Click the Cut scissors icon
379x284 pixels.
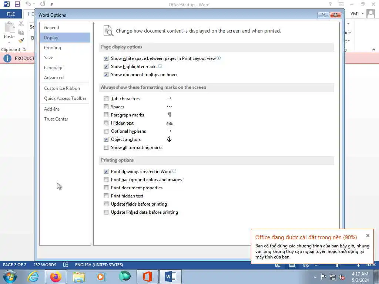click(21, 24)
